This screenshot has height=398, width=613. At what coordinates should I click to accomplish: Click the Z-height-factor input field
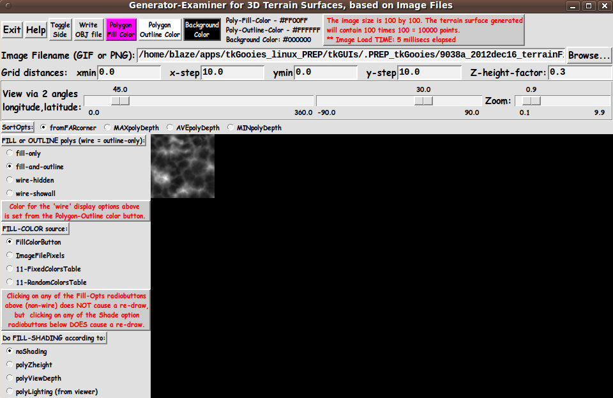(x=580, y=72)
